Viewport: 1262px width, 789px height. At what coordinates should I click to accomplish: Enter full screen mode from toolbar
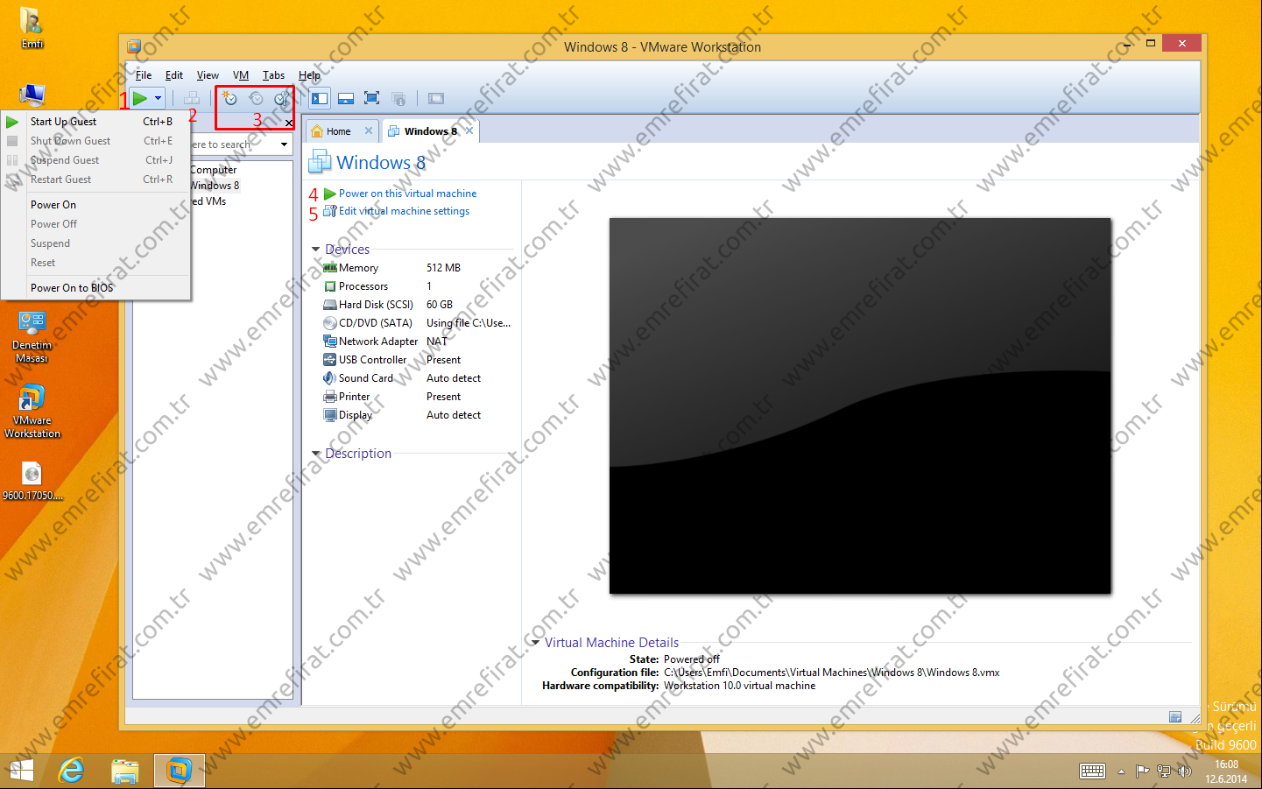pos(372,98)
